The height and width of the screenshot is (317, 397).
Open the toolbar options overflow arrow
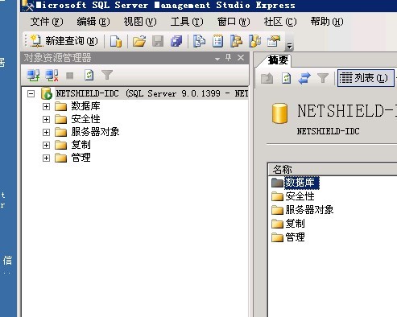(x=289, y=46)
